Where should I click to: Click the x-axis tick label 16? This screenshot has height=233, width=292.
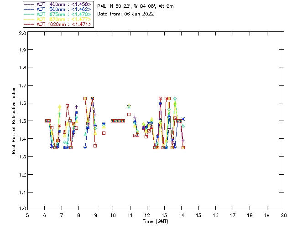tap(216, 216)
